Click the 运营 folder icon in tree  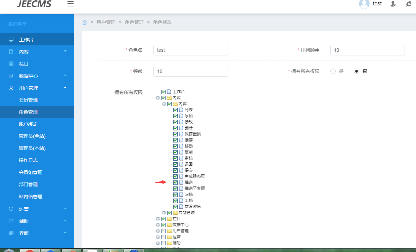point(169,237)
